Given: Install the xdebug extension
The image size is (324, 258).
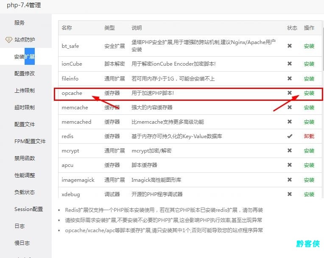Looking at the screenshot, I should 309,194.
